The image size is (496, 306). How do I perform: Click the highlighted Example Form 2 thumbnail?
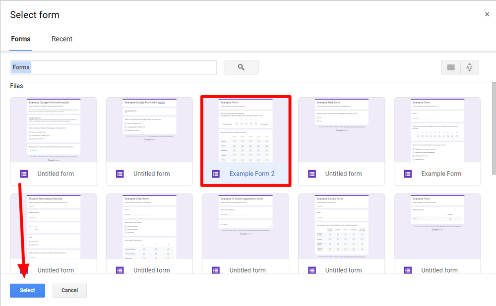tap(245, 129)
